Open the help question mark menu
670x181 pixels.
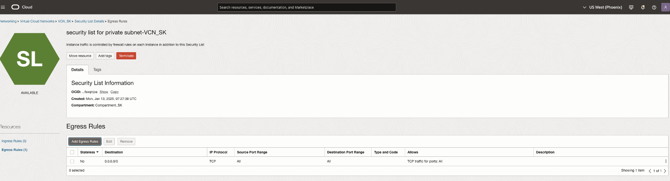(x=654, y=7)
